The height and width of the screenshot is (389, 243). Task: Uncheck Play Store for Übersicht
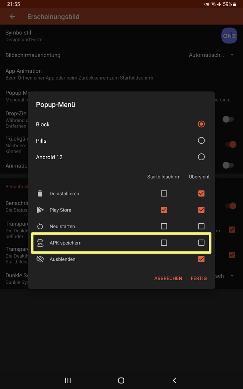201,210
